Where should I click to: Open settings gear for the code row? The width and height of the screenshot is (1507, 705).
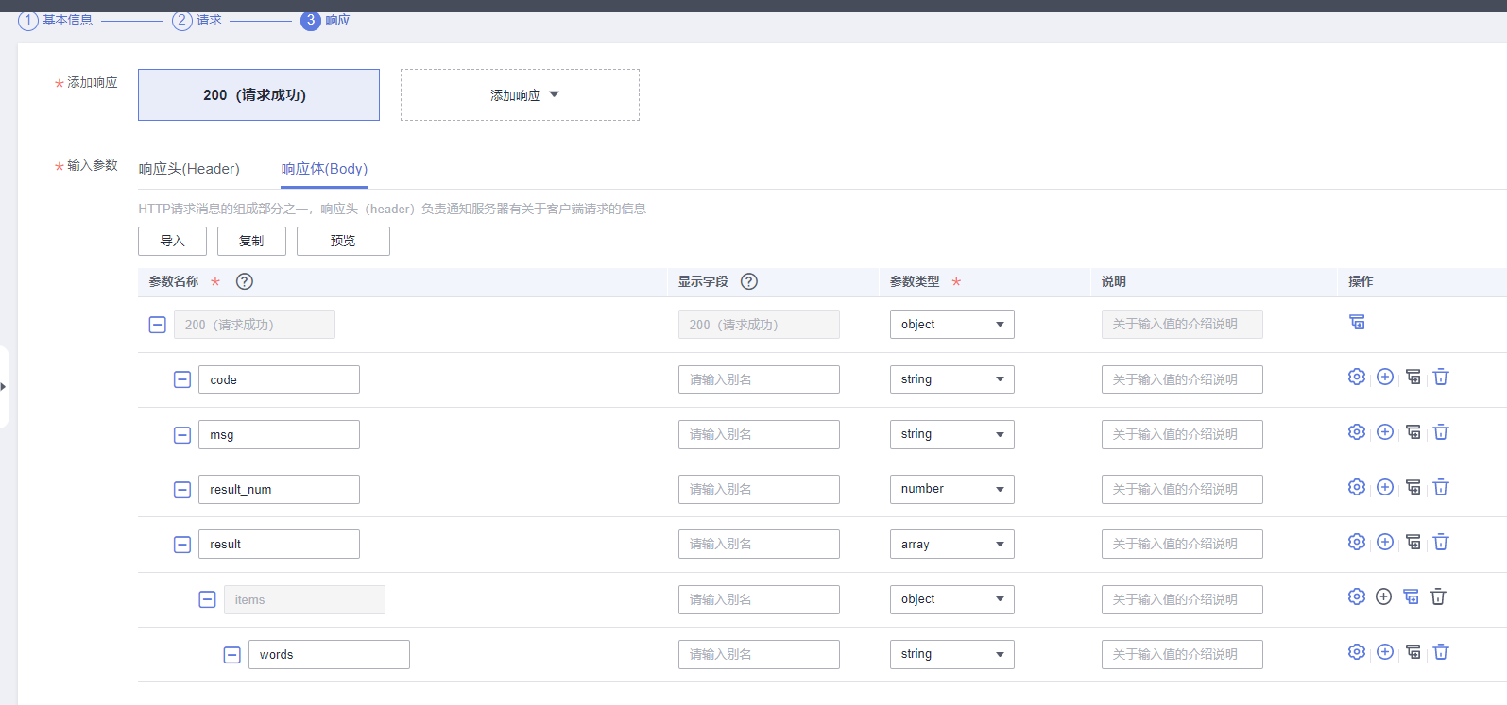[1357, 378]
